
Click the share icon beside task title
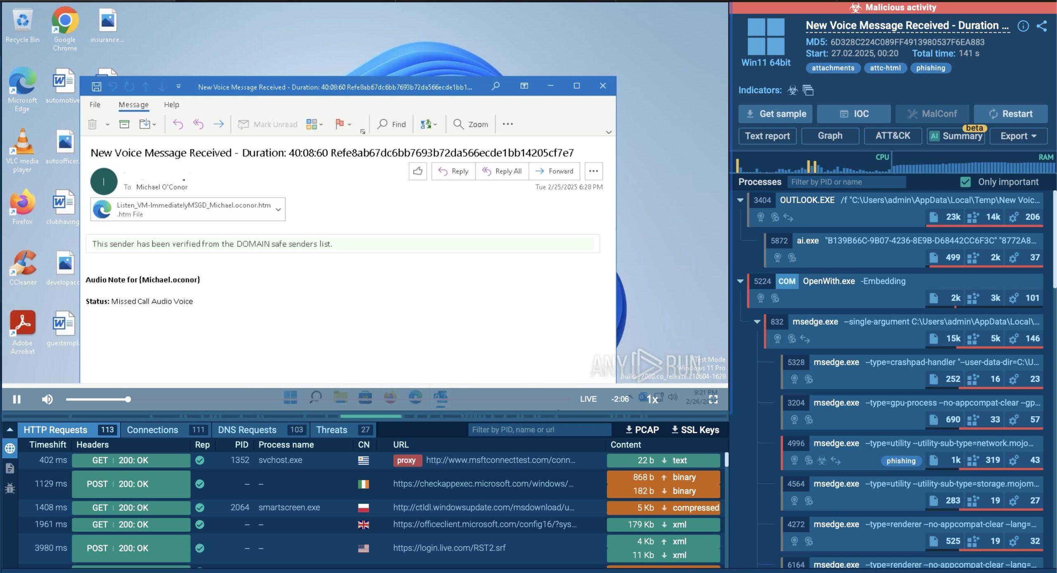[x=1042, y=26]
